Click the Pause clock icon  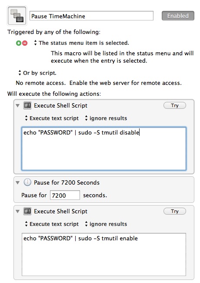coord(27,182)
